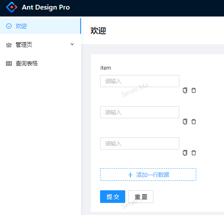Focus the second 请输入 input field

pos(140,112)
